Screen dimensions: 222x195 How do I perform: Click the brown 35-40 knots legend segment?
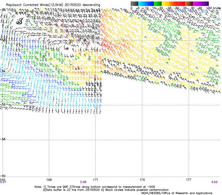(189, 4)
